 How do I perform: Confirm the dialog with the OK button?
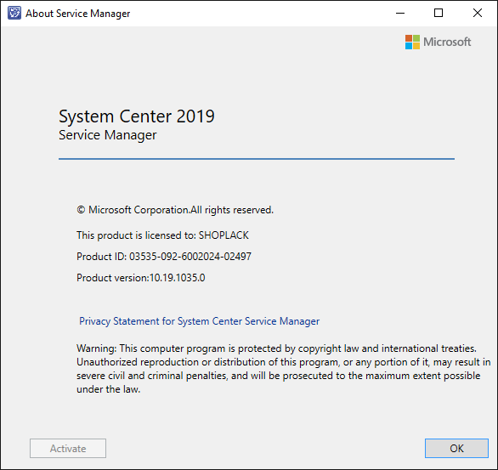pos(456,449)
